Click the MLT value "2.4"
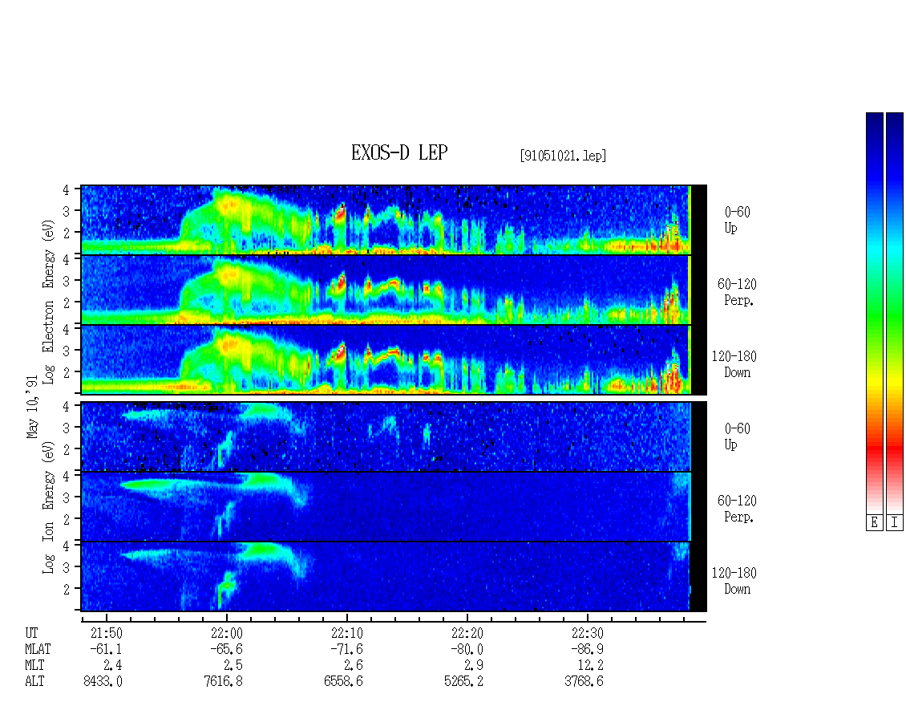 113,666
